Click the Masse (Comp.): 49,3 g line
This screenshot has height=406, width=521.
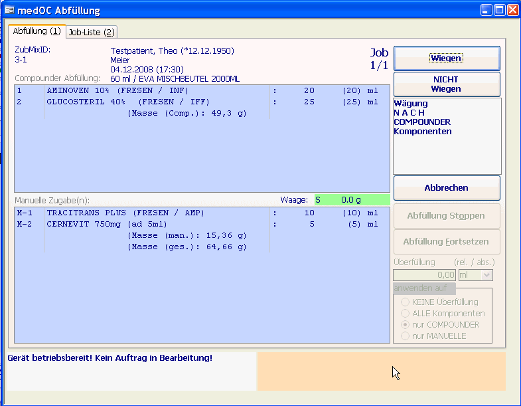[x=187, y=113]
